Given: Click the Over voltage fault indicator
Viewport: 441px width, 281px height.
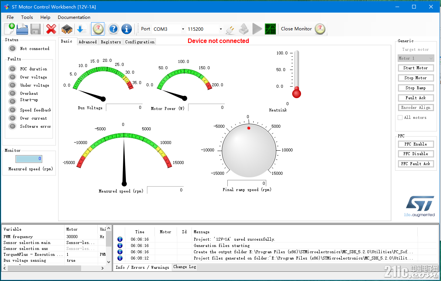Looking at the screenshot, I should pyautogui.click(x=12, y=77).
